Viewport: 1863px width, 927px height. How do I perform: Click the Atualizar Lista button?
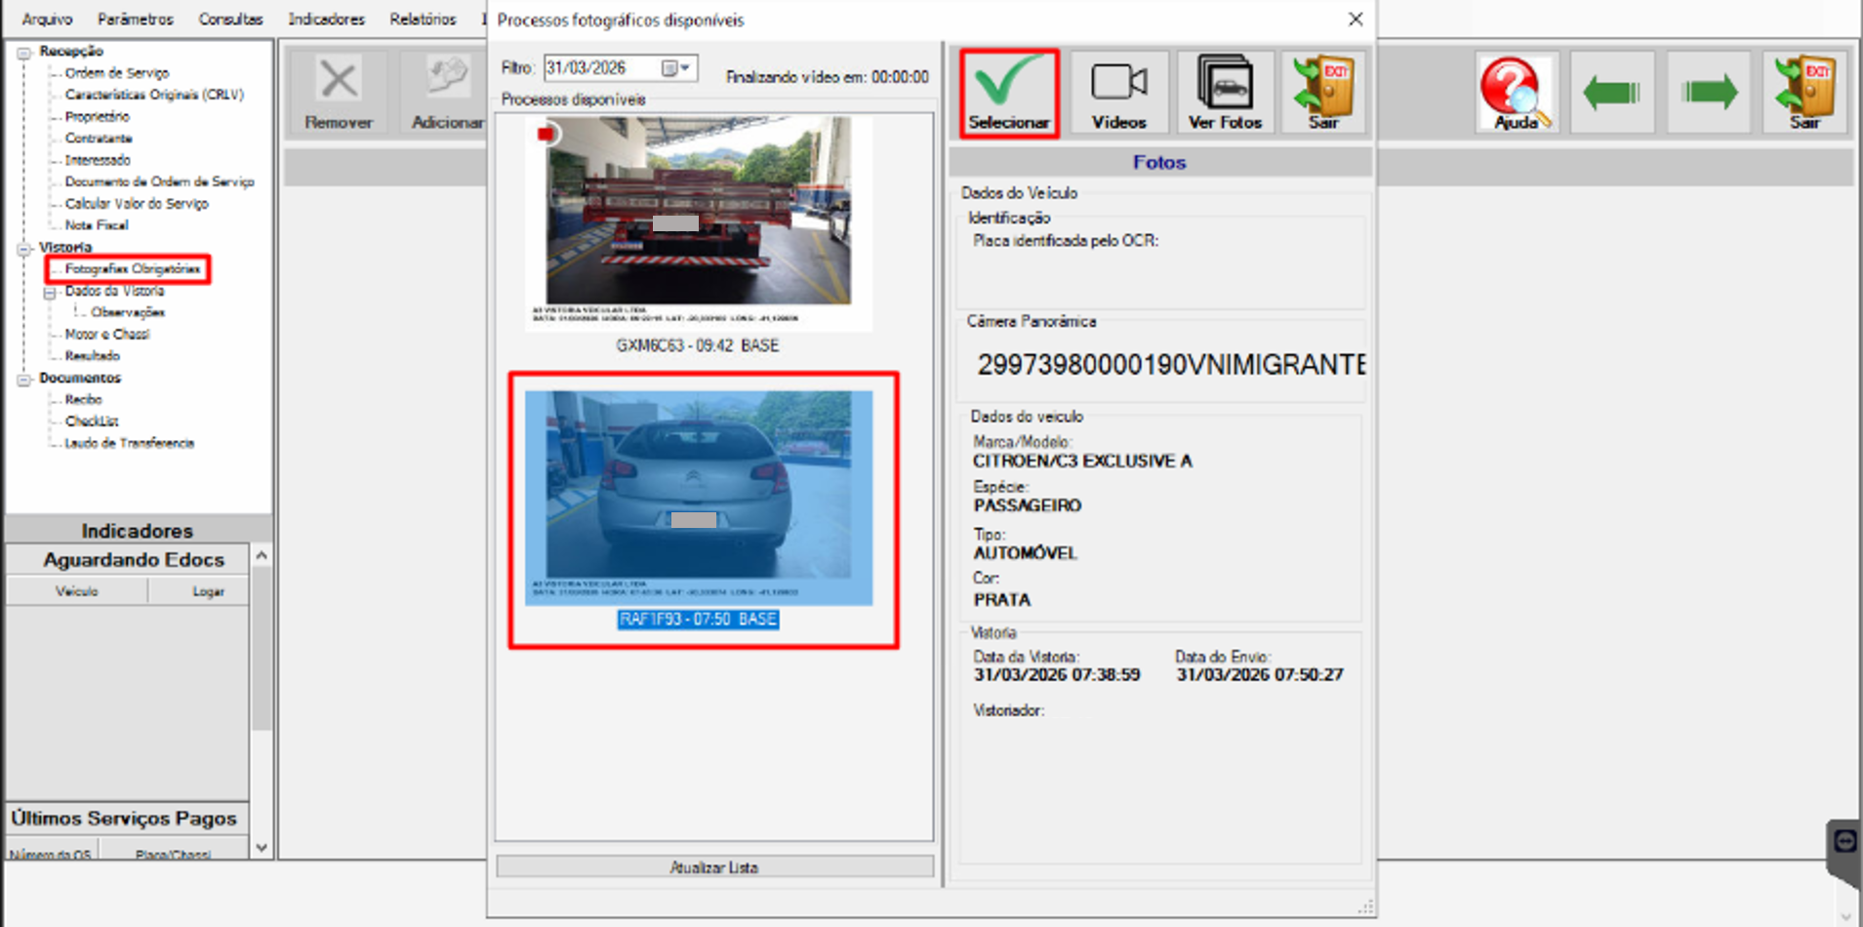pos(714,867)
